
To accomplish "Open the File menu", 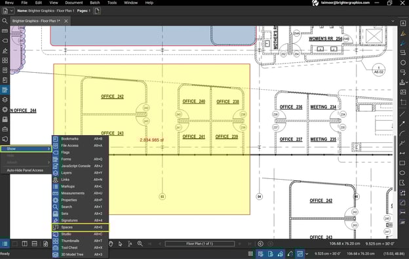I will (24, 3).
